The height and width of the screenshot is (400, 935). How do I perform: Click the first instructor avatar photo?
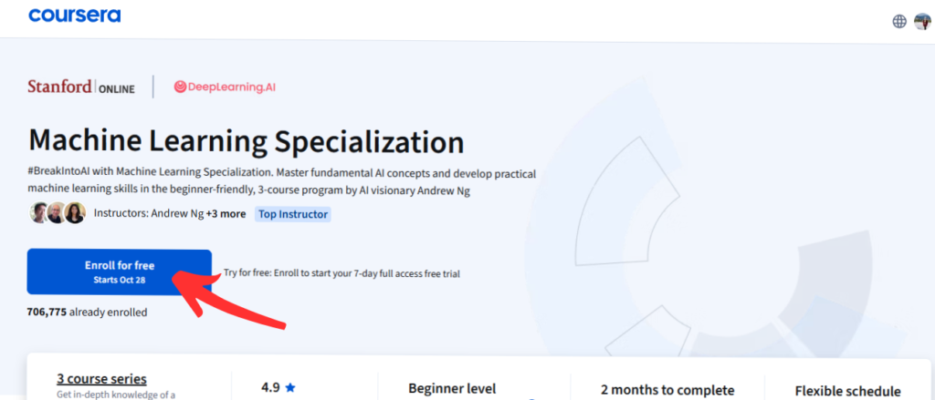tap(40, 213)
